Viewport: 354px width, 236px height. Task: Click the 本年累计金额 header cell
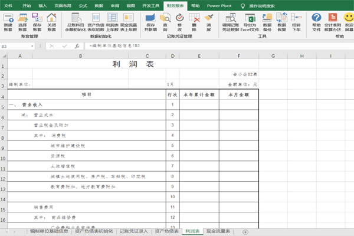[199, 94]
